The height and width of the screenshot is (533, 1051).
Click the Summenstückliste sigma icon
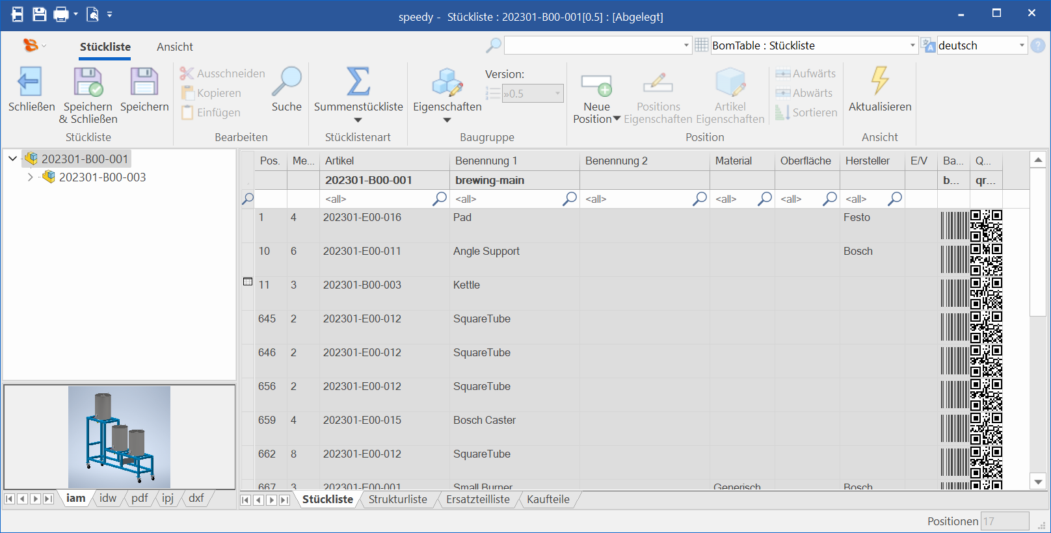point(358,82)
